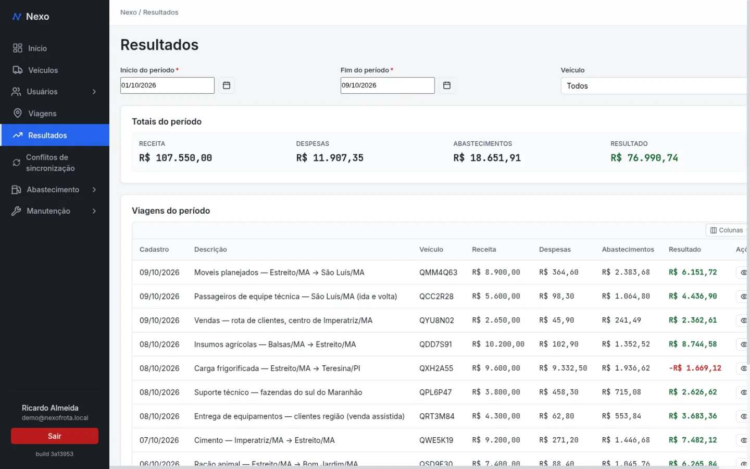This screenshot has height=469, width=750.
Task: Expand the Manutenção submenu chevron
Action: pyautogui.click(x=94, y=211)
